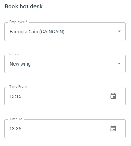Click the word wing in Room field

[26, 64]
